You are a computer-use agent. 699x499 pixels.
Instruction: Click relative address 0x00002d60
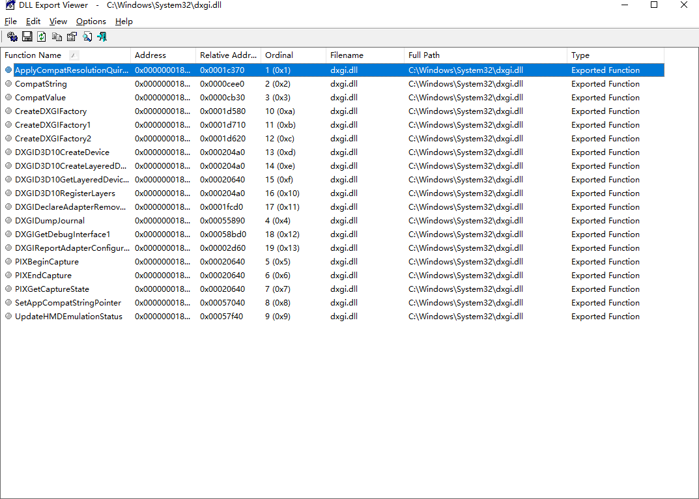222,248
